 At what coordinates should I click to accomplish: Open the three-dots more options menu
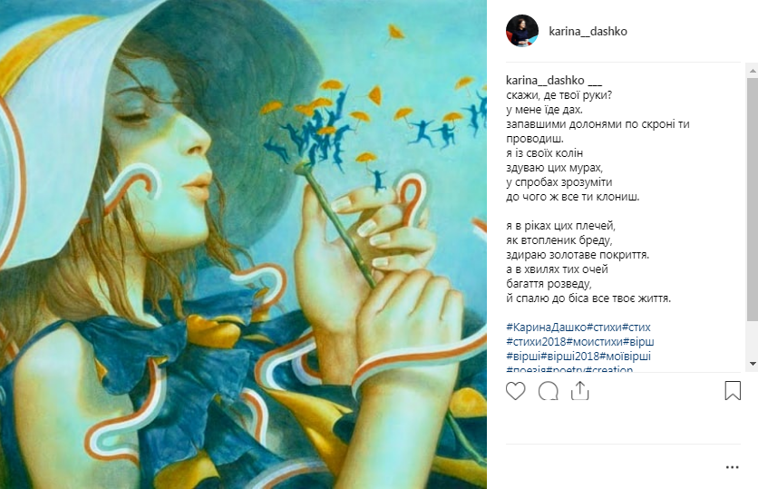732,467
